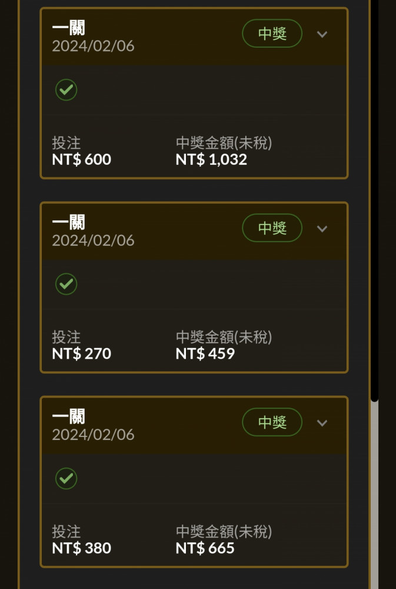Click the NT$ 380 bet amount
Viewport: 396px width, 589px height.
tap(81, 548)
